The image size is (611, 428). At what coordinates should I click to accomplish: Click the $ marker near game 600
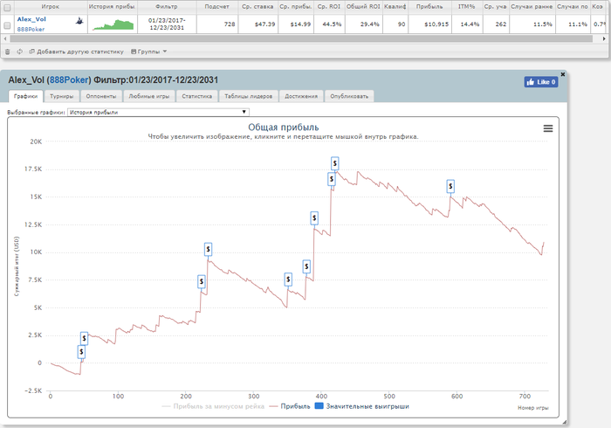pyautogui.click(x=450, y=186)
